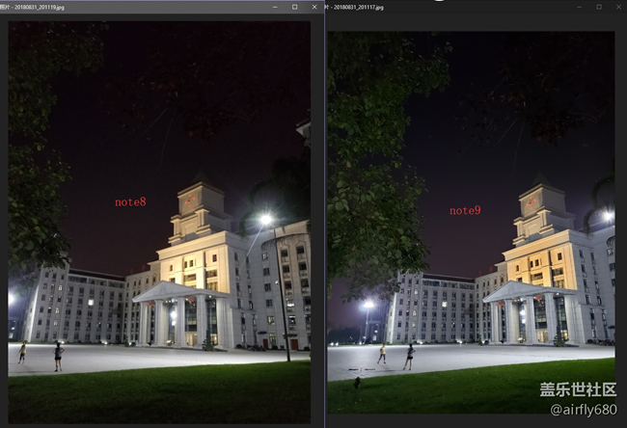Click the 盖乐世社区 watermark text
The width and height of the screenshot is (627, 428).
click(576, 390)
